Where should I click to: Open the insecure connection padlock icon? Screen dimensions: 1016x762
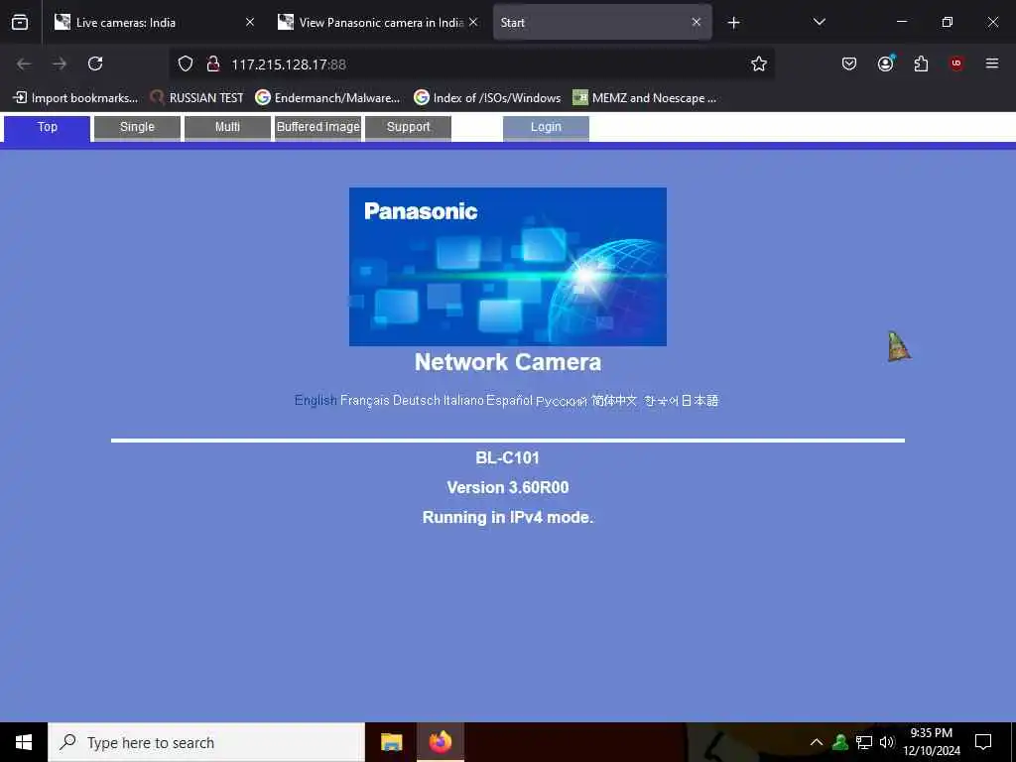pyautogui.click(x=212, y=63)
